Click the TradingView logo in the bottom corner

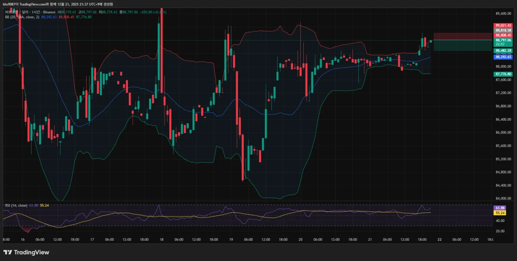tap(26, 252)
